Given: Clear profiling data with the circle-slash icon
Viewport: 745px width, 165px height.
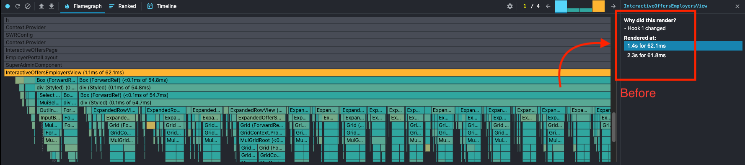Looking at the screenshot, I should click(x=28, y=6).
